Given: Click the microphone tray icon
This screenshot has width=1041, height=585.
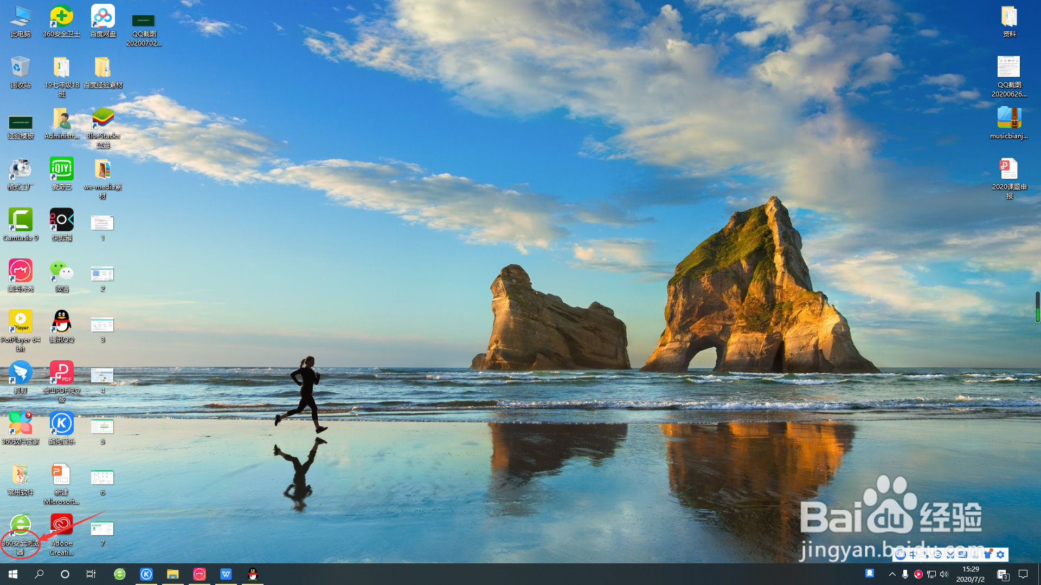Looking at the screenshot, I should click(905, 574).
